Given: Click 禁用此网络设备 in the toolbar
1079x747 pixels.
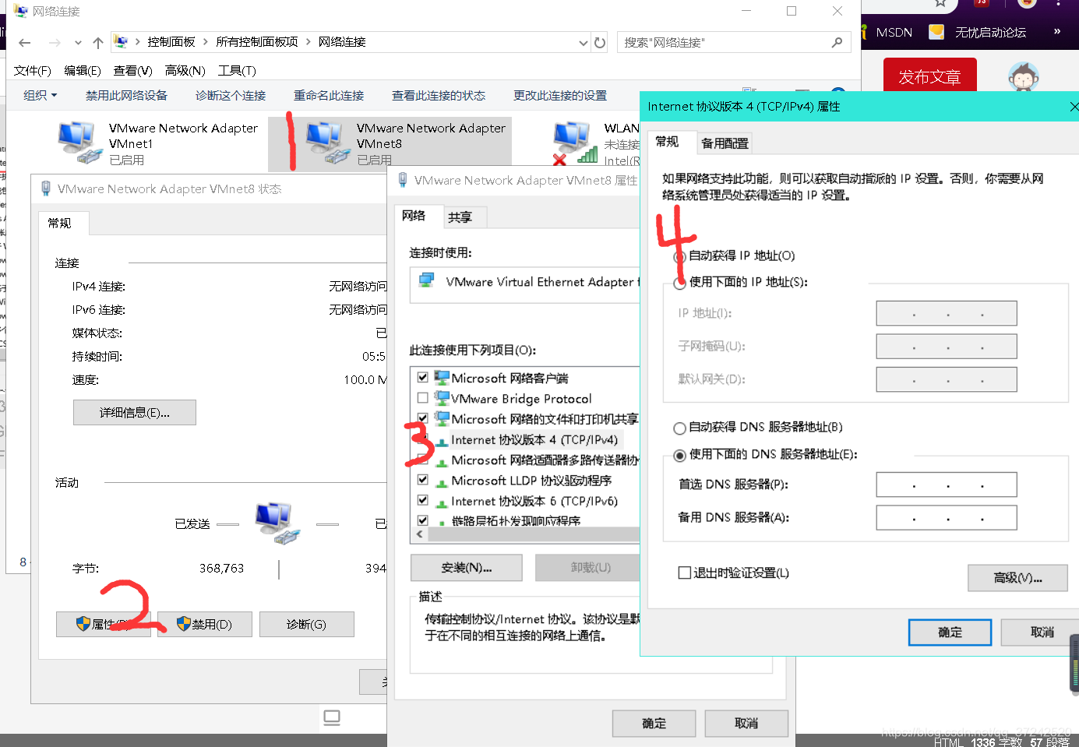Looking at the screenshot, I should (126, 95).
